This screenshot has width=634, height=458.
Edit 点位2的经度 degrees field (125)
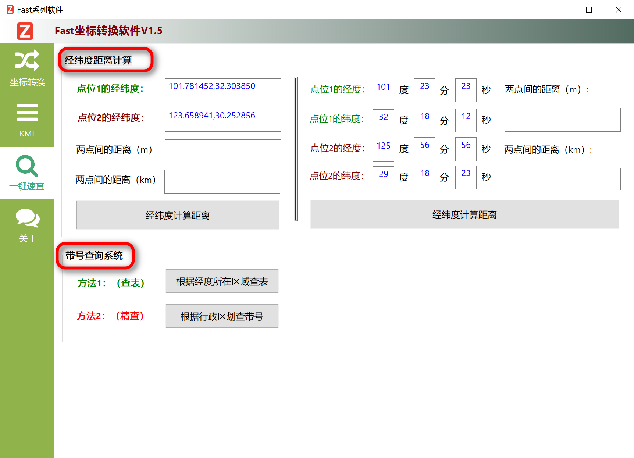pyautogui.click(x=384, y=150)
